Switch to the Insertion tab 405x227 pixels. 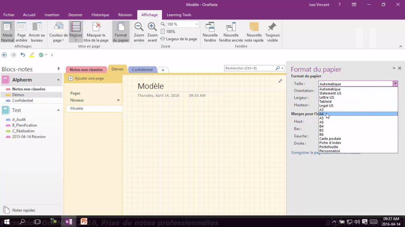(52, 15)
